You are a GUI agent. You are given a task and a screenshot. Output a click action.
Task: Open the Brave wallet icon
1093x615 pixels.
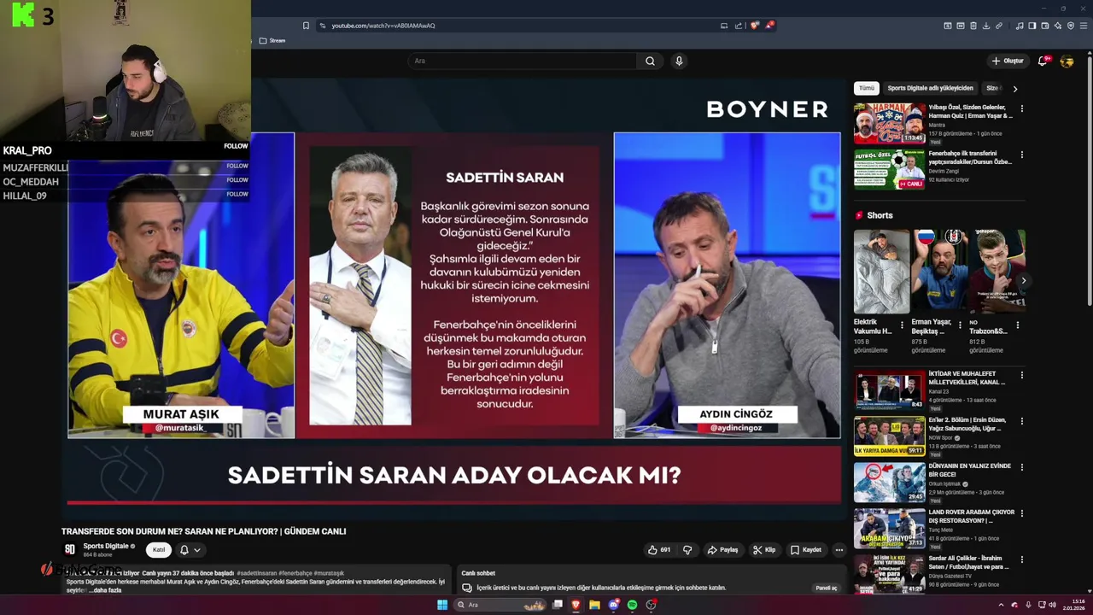click(x=1044, y=26)
